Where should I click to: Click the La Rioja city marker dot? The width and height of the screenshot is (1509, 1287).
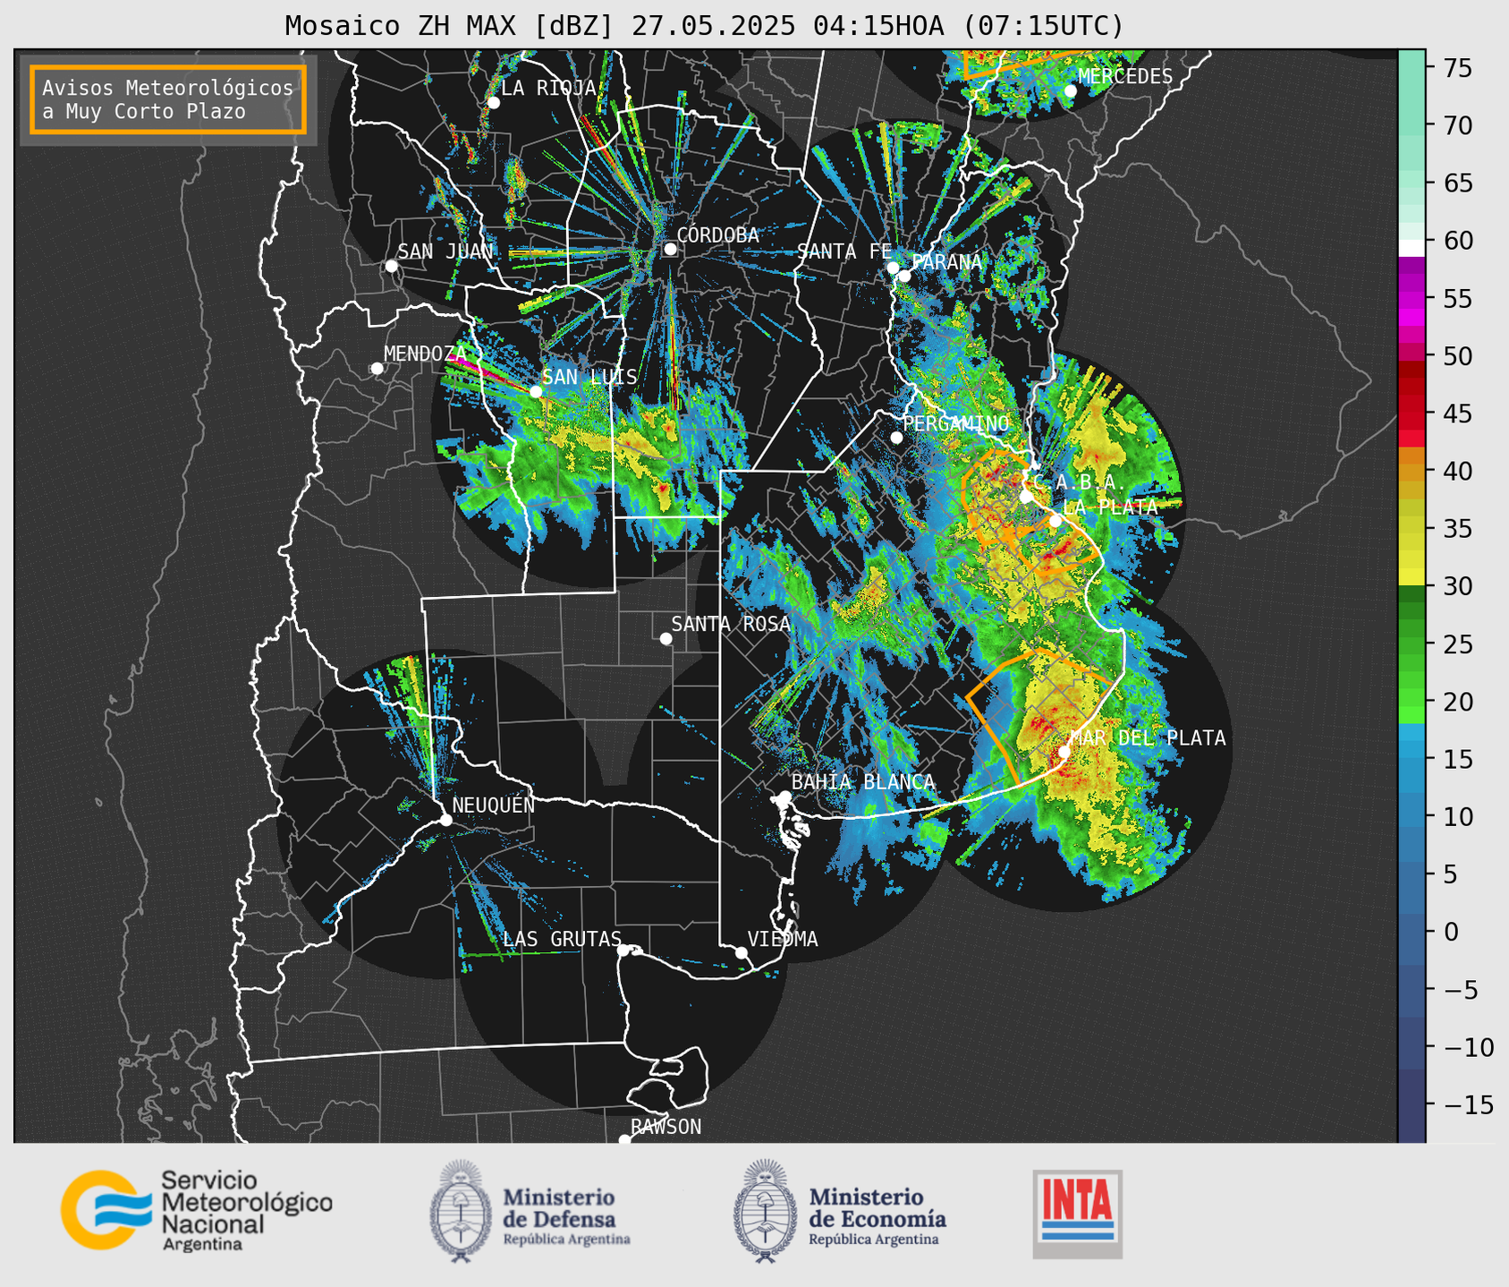coord(493,103)
